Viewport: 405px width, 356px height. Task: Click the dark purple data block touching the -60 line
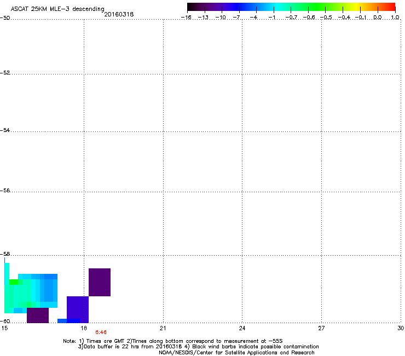pyautogui.click(x=38, y=315)
